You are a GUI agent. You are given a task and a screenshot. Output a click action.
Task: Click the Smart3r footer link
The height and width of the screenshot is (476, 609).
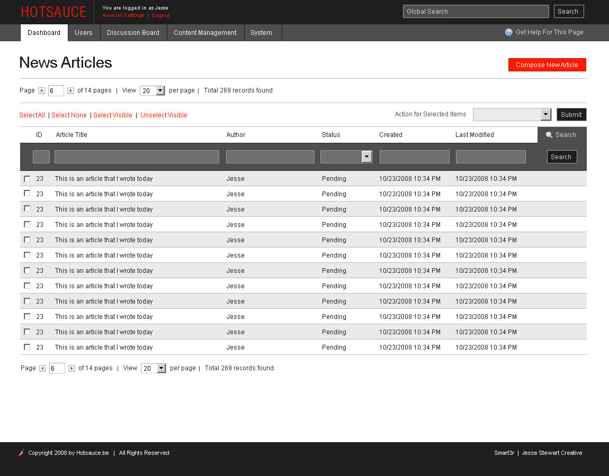[x=504, y=453]
